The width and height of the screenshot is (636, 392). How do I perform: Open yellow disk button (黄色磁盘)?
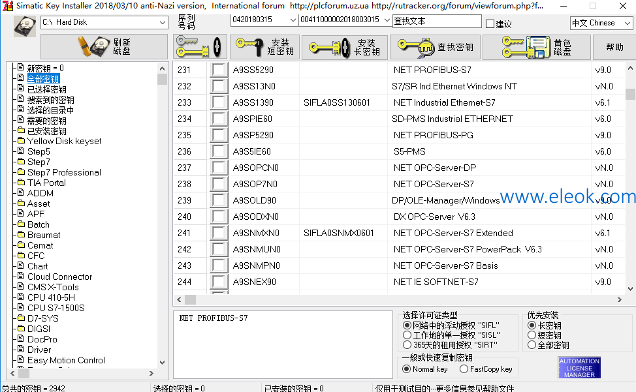click(x=536, y=48)
